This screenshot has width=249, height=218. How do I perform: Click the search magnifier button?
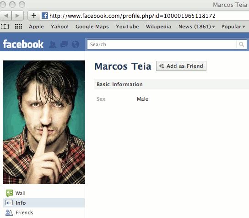click(x=241, y=44)
